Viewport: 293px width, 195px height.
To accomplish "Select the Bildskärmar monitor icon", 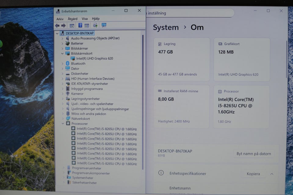I will (67, 49).
